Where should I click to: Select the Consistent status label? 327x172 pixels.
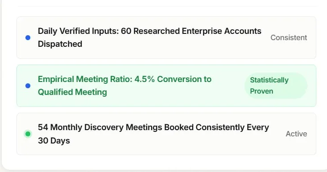289,38
